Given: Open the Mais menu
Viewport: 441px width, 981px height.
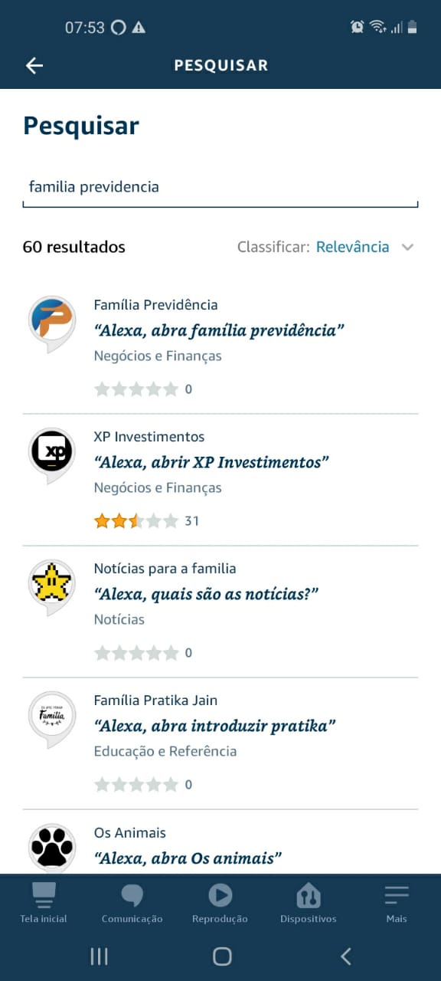Looking at the screenshot, I should 397,903.
